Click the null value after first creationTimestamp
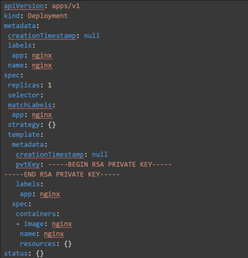Viewport: 248px width, 258px height. coord(92,36)
